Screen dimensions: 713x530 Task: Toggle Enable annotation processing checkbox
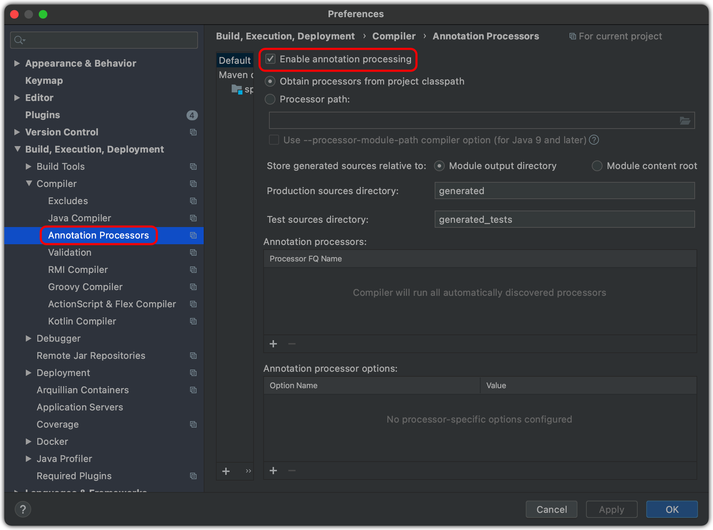click(270, 59)
